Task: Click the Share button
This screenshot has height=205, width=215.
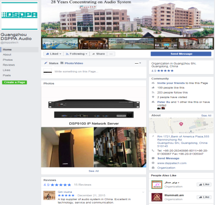Action: tap(99, 54)
